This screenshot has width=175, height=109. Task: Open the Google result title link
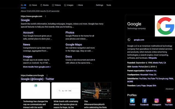pyautogui.click(x=25, y=20)
